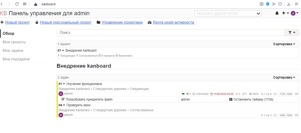
Task: Open the Сортировка dropdown for tasks list
Action: click(x=284, y=78)
